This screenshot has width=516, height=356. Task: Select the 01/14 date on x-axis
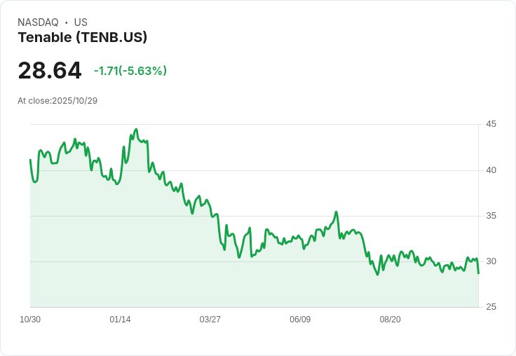click(x=120, y=320)
